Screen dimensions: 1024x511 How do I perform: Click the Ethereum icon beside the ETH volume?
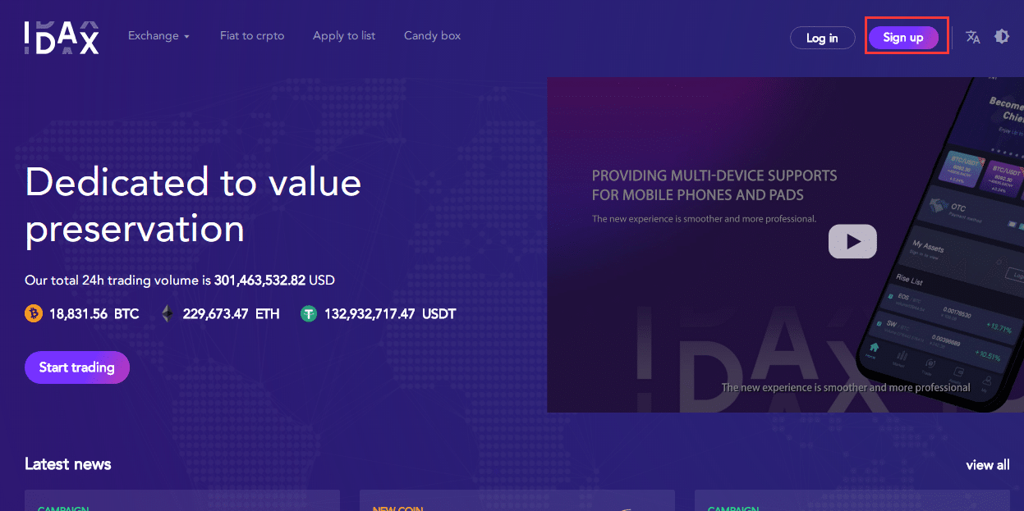(167, 313)
